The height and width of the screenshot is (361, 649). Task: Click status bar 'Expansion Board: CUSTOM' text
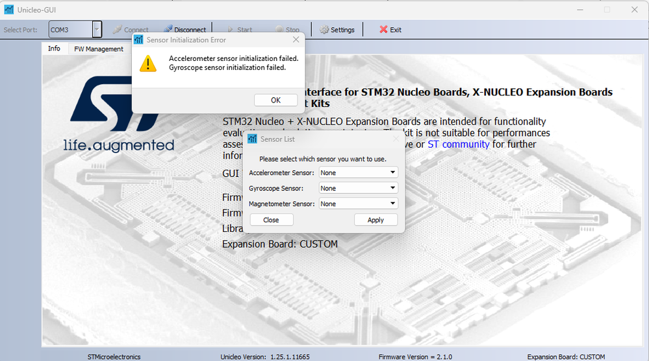pyautogui.click(x=566, y=357)
